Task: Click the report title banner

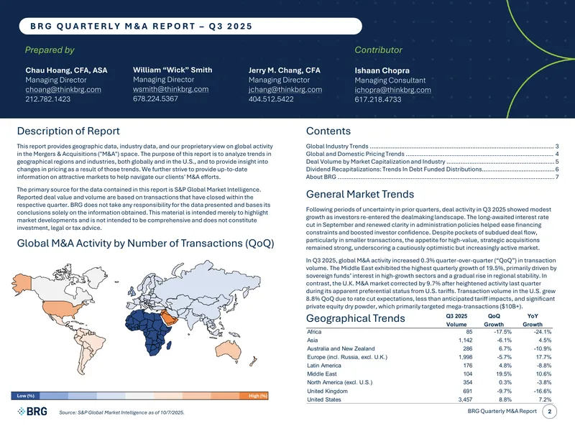Action: [190, 26]
